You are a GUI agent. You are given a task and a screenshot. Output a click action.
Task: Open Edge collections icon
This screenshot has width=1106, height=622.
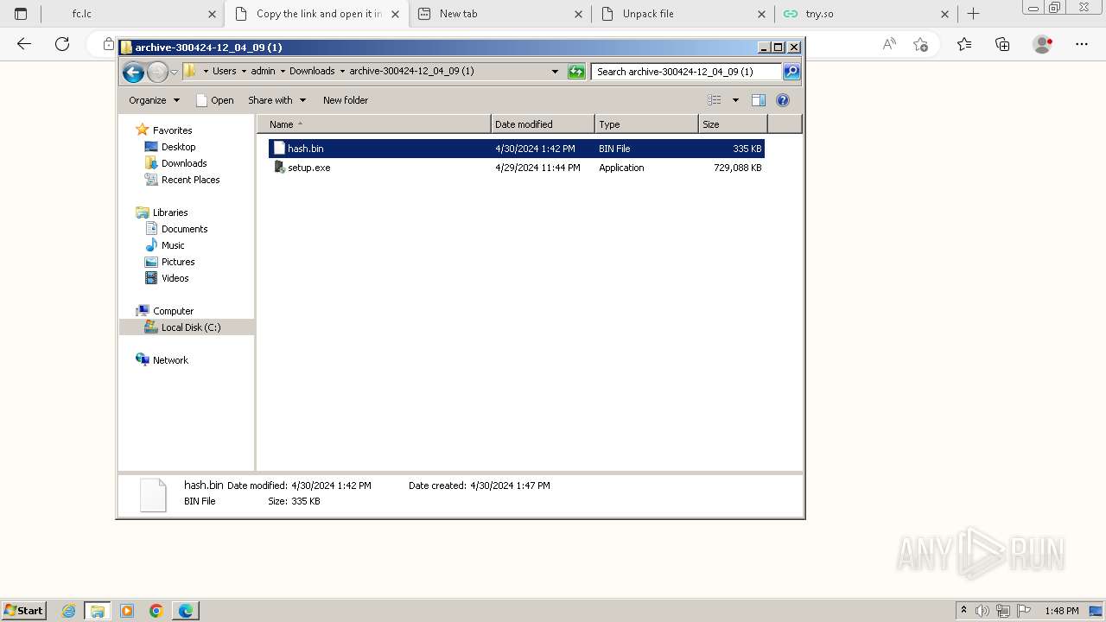(1002, 44)
